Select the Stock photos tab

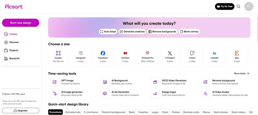[221, 112]
